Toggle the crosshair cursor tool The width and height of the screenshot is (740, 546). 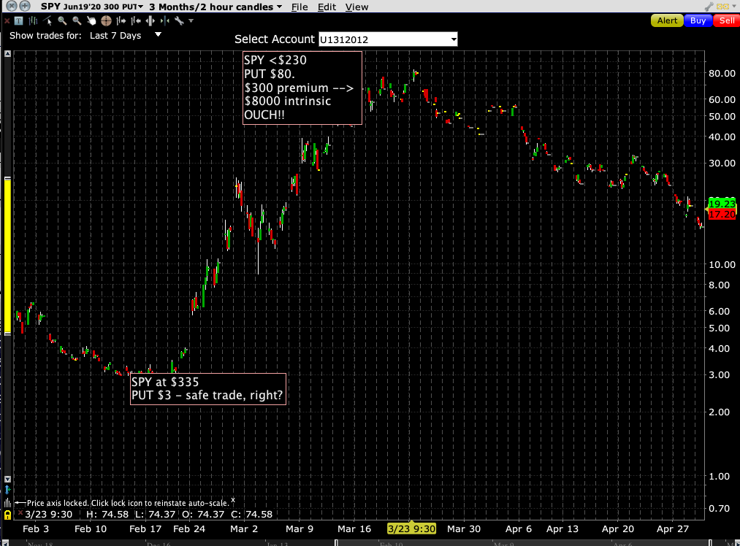[x=106, y=20]
